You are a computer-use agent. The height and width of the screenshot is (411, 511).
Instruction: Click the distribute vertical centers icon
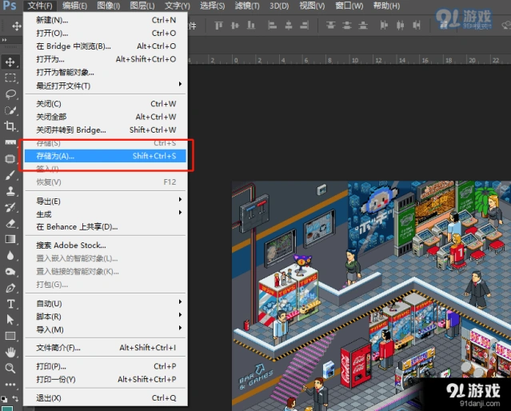click(347, 25)
